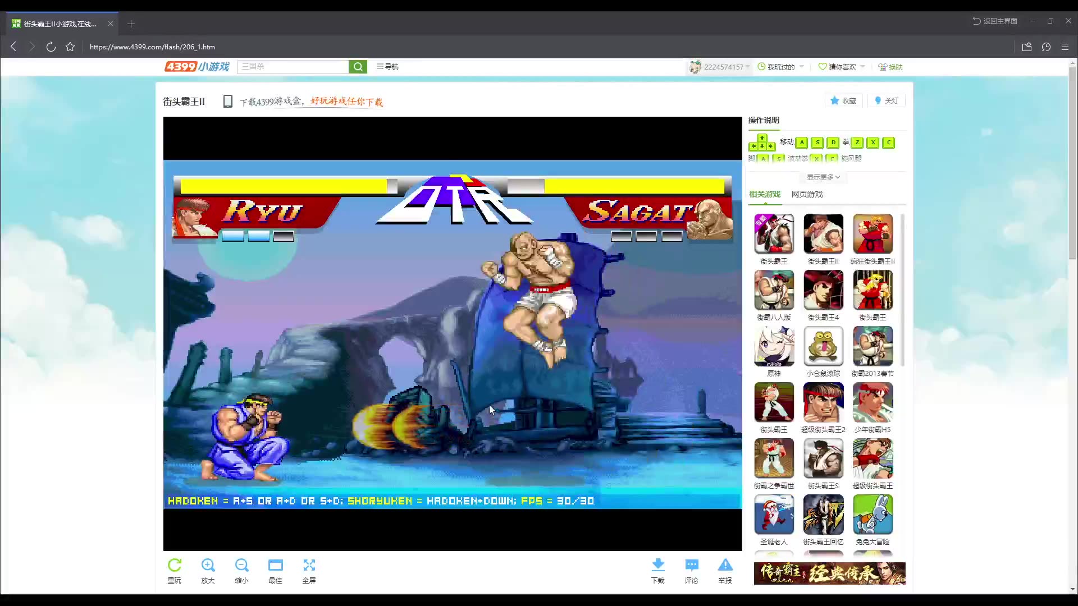The image size is (1078, 606).
Task: Open the 街霸之争霸世 game thumbnail
Action: click(x=774, y=458)
